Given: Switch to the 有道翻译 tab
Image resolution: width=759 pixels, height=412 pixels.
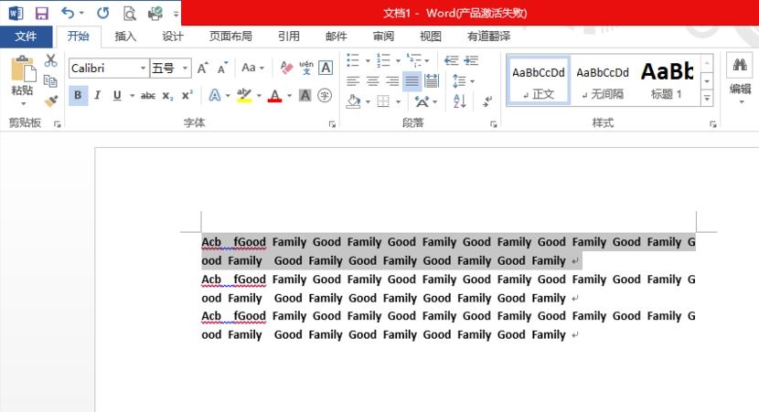Looking at the screenshot, I should [x=488, y=37].
